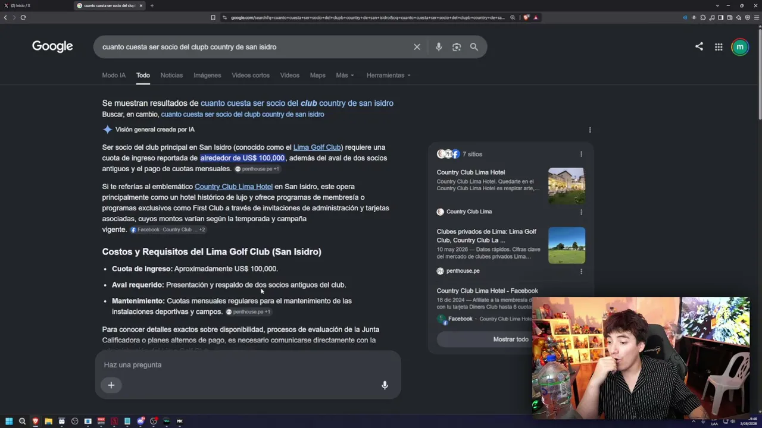Click the corrected query 'club country de san isidro' link
The width and height of the screenshot is (762, 428).
pyautogui.click(x=297, y=103)
